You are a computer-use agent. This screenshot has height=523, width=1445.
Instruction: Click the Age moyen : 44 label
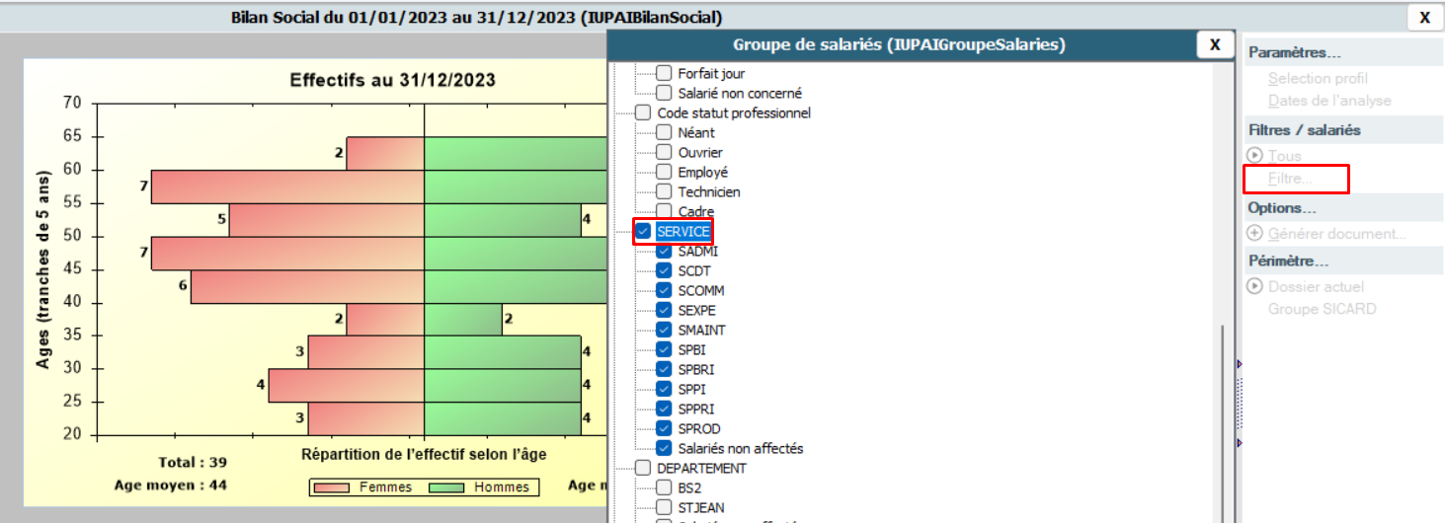[171, 485]
